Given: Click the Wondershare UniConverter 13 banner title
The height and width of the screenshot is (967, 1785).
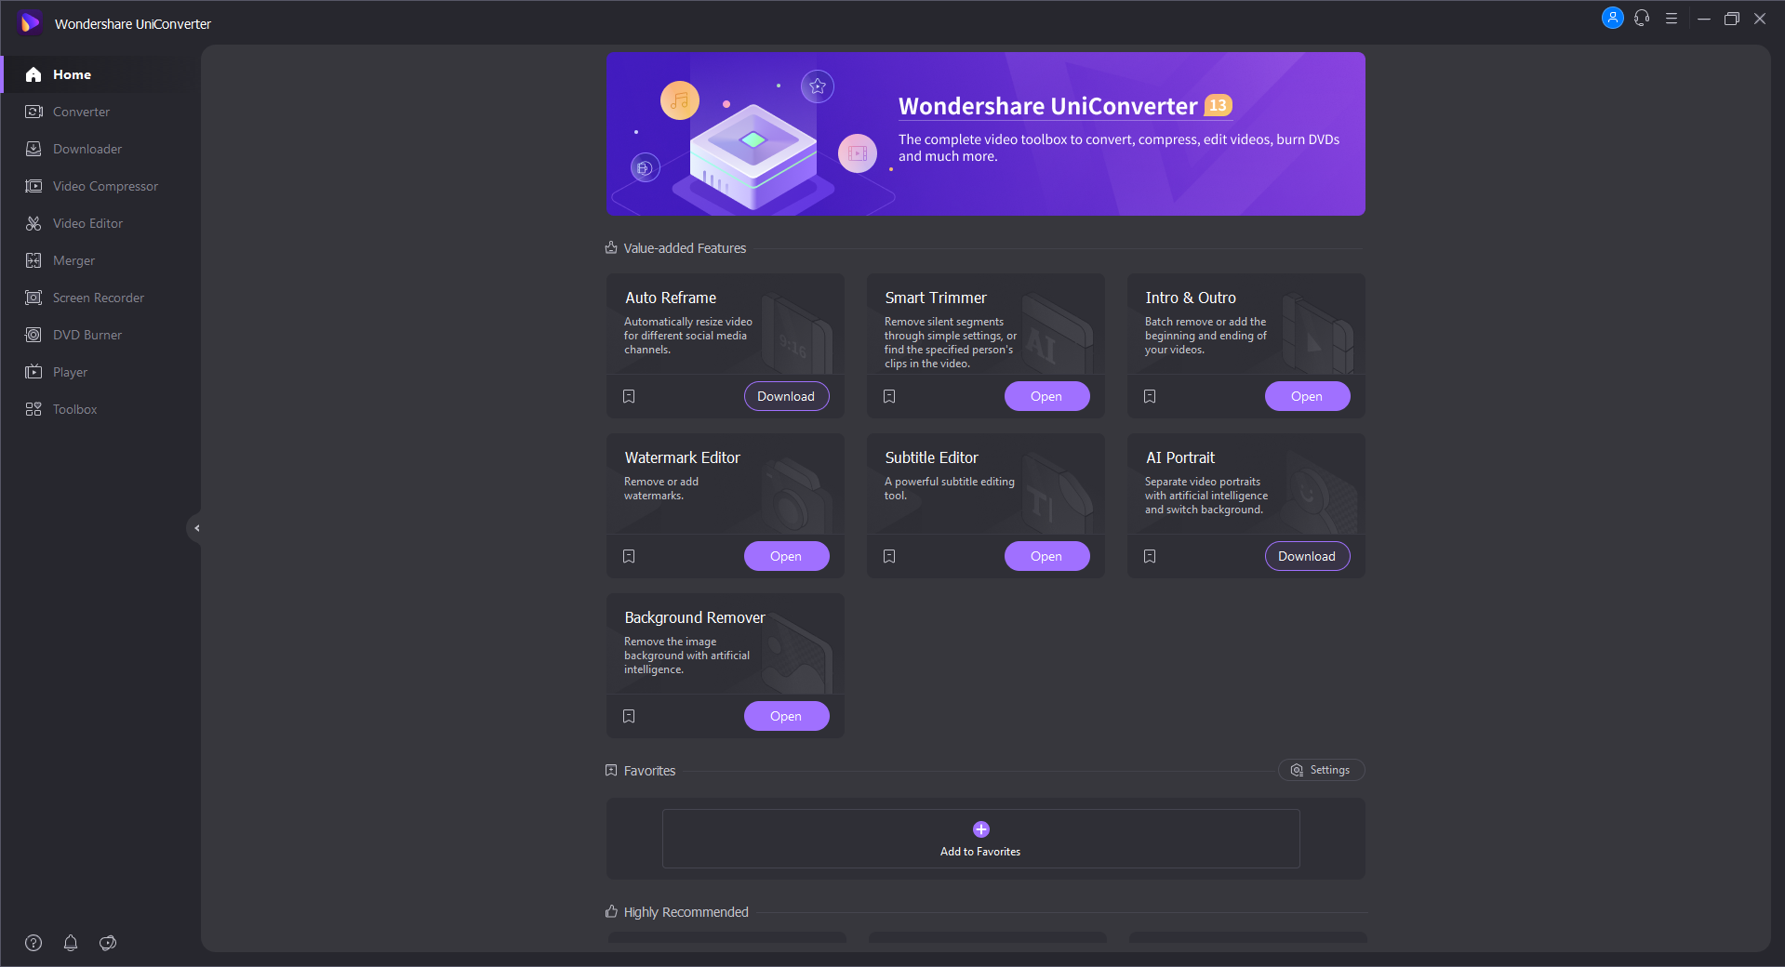Looking at the screenshot, I should coord(1065,106).
